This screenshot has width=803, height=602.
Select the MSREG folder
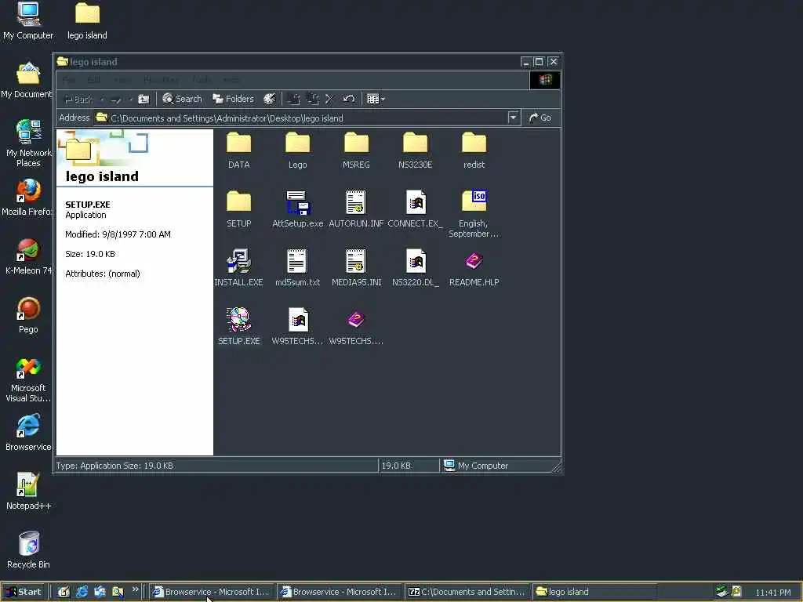[356, 150]
